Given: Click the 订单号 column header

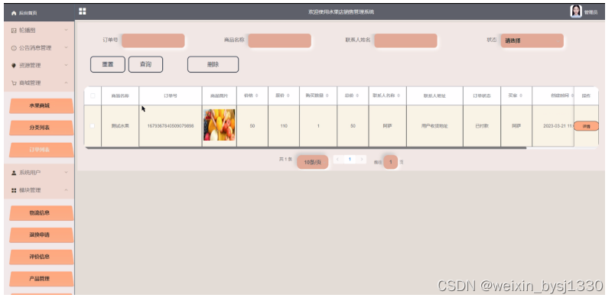Looking at the screenshot, I should 171,95.
